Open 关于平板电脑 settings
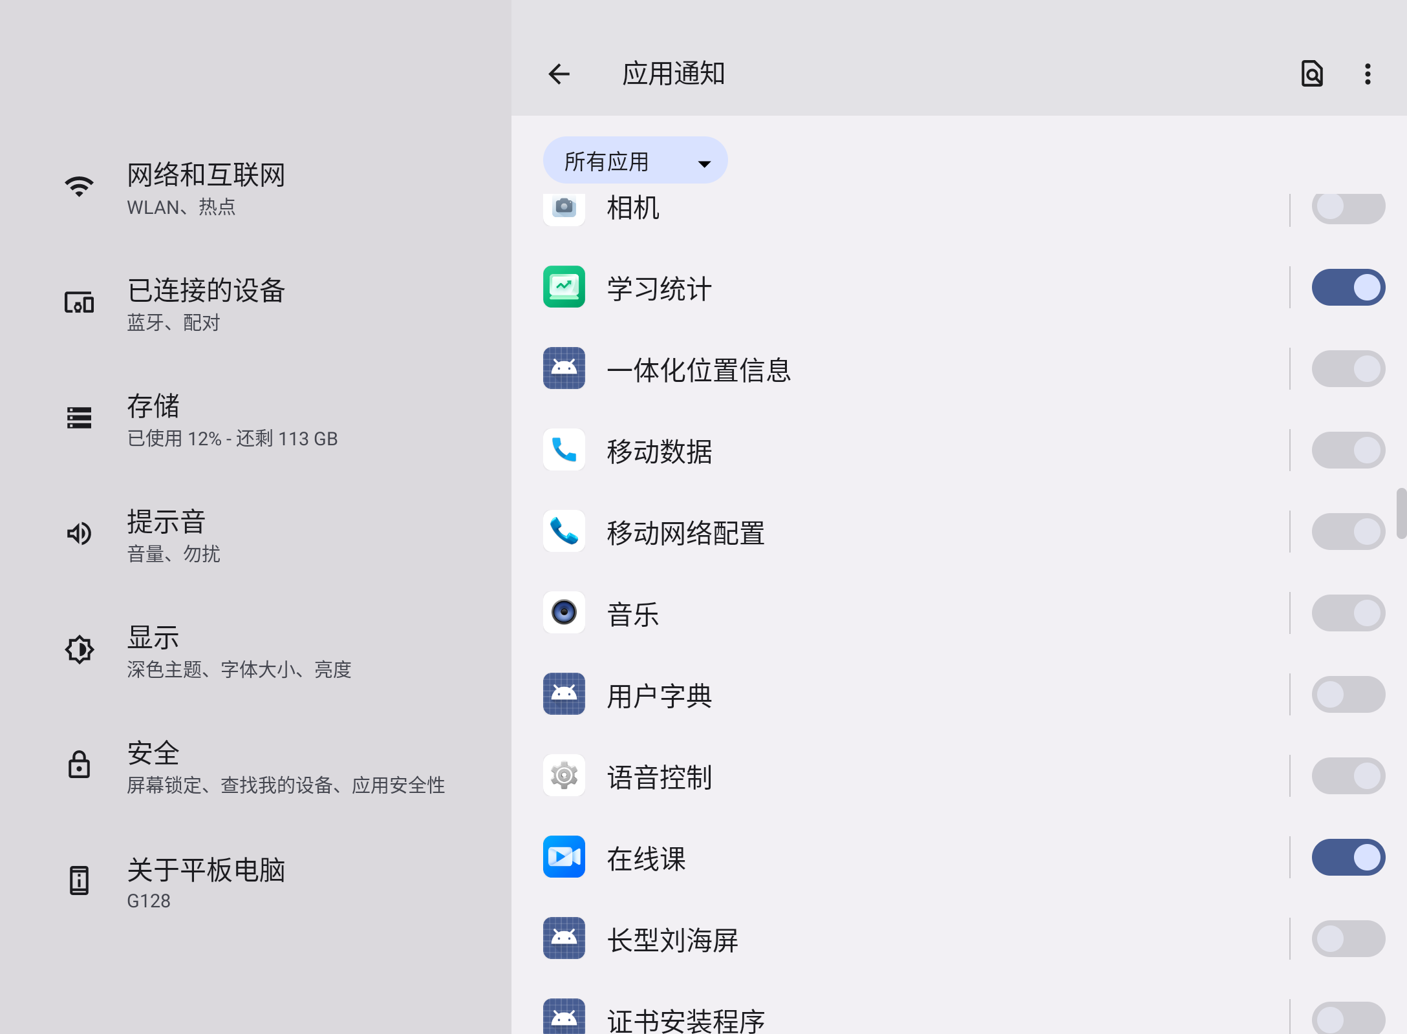Screen dimensions: 1407x1034 [255, 881]
